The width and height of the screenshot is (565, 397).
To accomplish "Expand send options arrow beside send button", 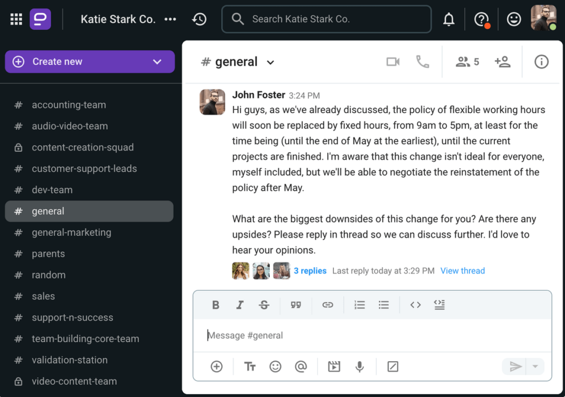I will point(535,367).
